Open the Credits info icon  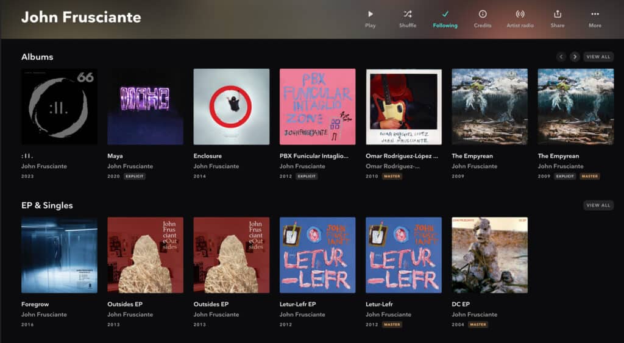pos(482,14)
